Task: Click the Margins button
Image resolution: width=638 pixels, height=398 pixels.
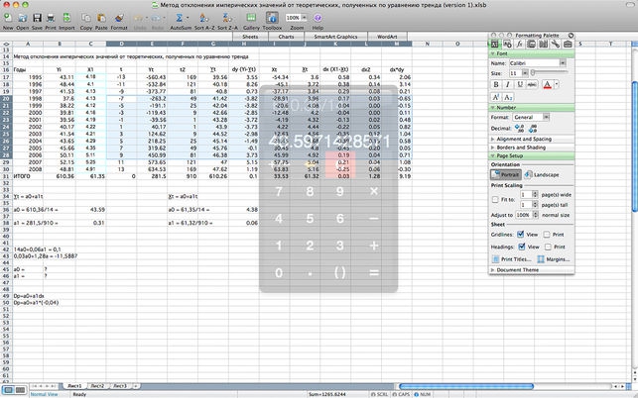Action: point(554,259)
